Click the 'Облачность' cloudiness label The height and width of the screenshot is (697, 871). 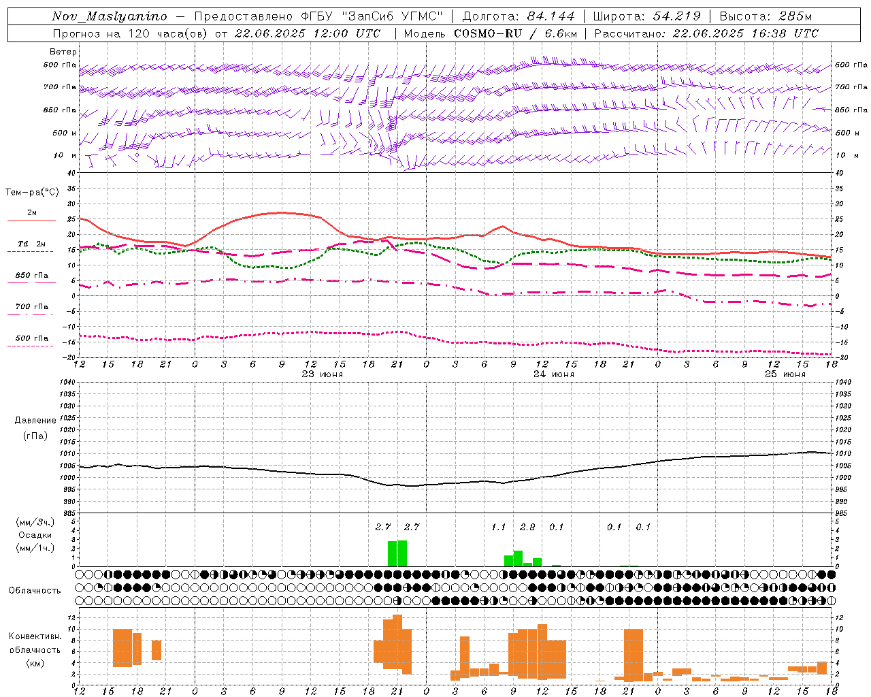35,591
